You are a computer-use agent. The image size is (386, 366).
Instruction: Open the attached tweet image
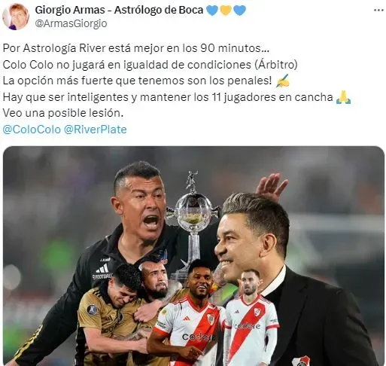[193, 256]
